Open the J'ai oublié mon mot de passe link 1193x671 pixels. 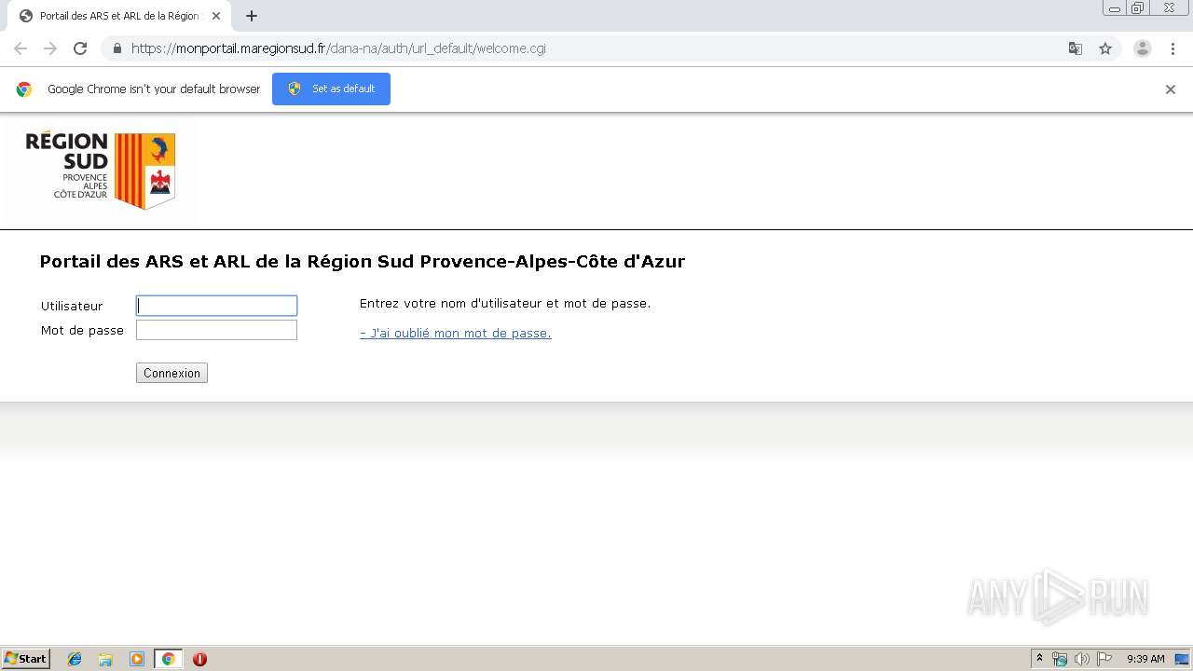[x=455, y=333]
